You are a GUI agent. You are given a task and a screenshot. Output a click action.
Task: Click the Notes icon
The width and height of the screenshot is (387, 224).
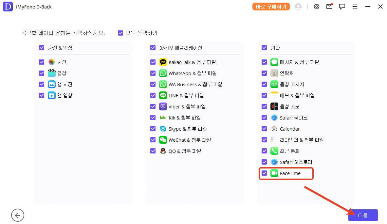point(274,95)
